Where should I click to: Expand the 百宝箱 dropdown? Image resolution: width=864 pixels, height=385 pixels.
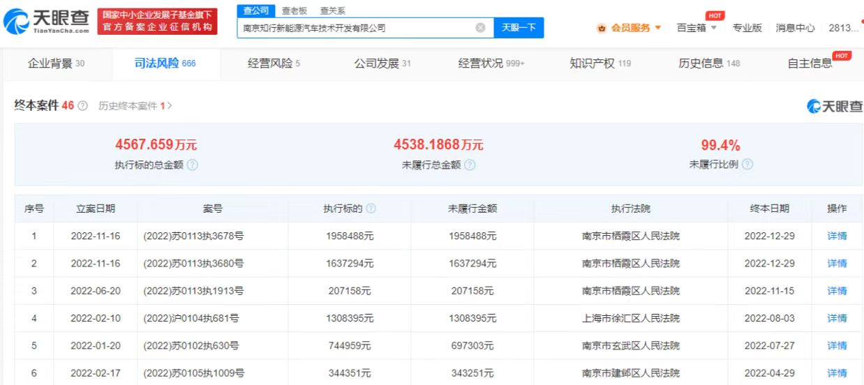click(697, 28)
